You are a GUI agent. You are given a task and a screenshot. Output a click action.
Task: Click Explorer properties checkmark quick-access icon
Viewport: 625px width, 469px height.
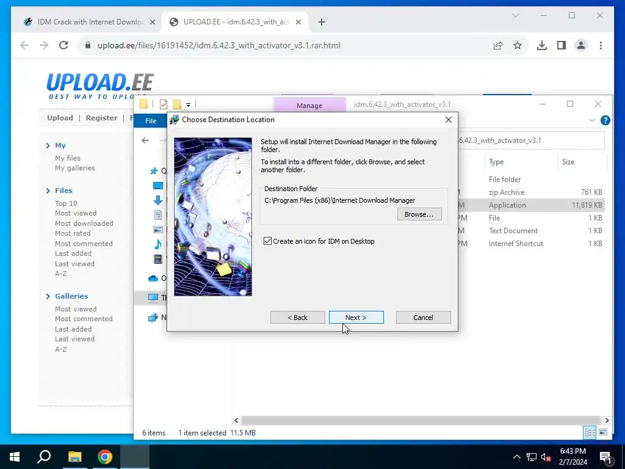coord(164,104)
